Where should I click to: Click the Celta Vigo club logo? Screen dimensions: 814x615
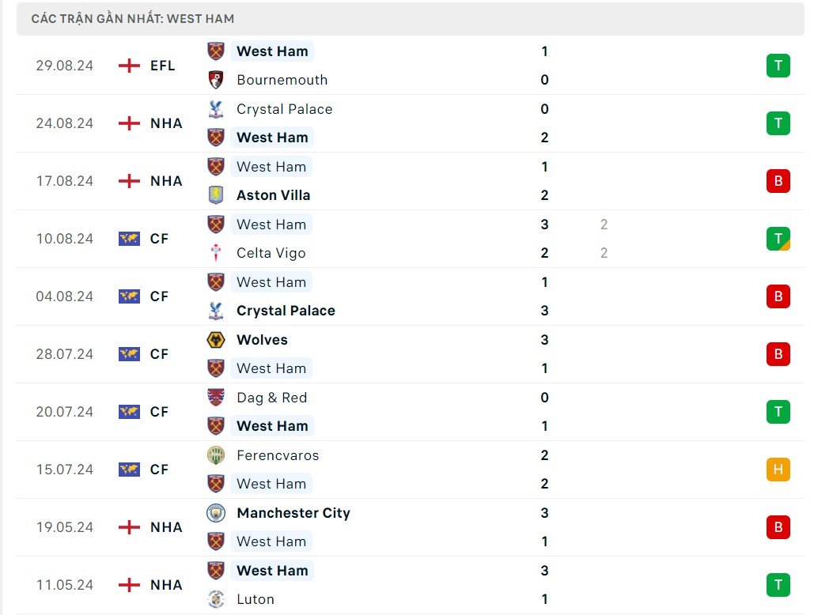click(215, 253)
